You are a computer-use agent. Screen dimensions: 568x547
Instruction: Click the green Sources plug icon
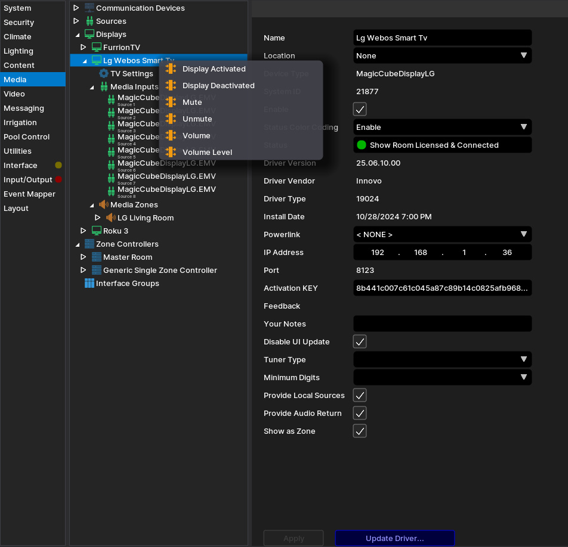tap(89, 21)
